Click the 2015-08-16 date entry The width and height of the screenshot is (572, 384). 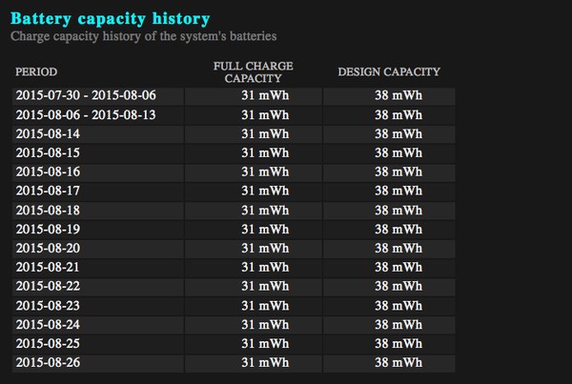click(48, 172)
